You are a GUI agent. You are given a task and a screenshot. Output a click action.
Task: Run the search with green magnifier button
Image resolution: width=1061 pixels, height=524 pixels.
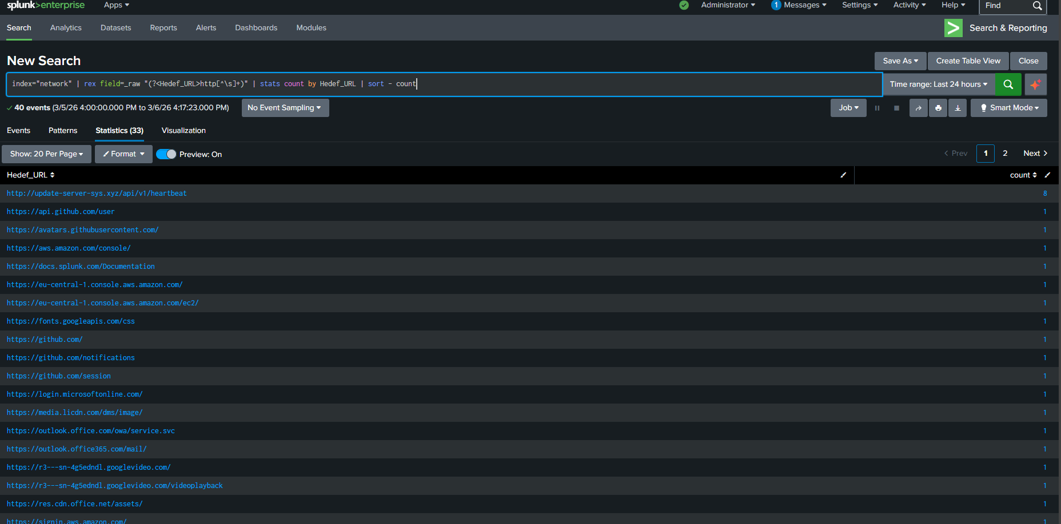(1008, 84)
